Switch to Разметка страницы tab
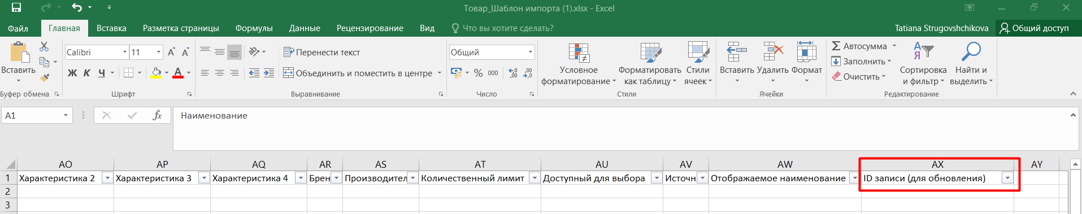1082x214 pixels. pyautogui.click(x=181, y=28)
